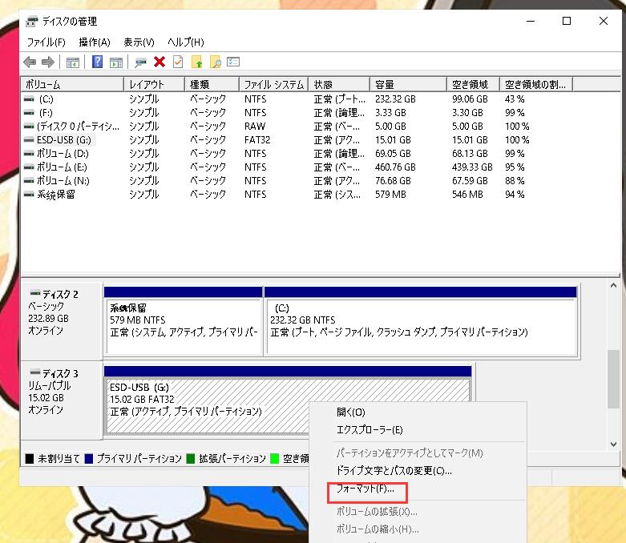Select the ディスク 2 ベーシック disk label
Screen dimensions: 626x543
(62, 321)
